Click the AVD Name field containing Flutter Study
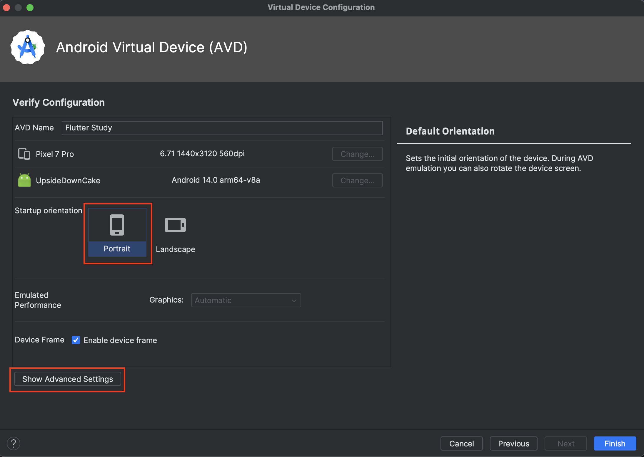 222,128
